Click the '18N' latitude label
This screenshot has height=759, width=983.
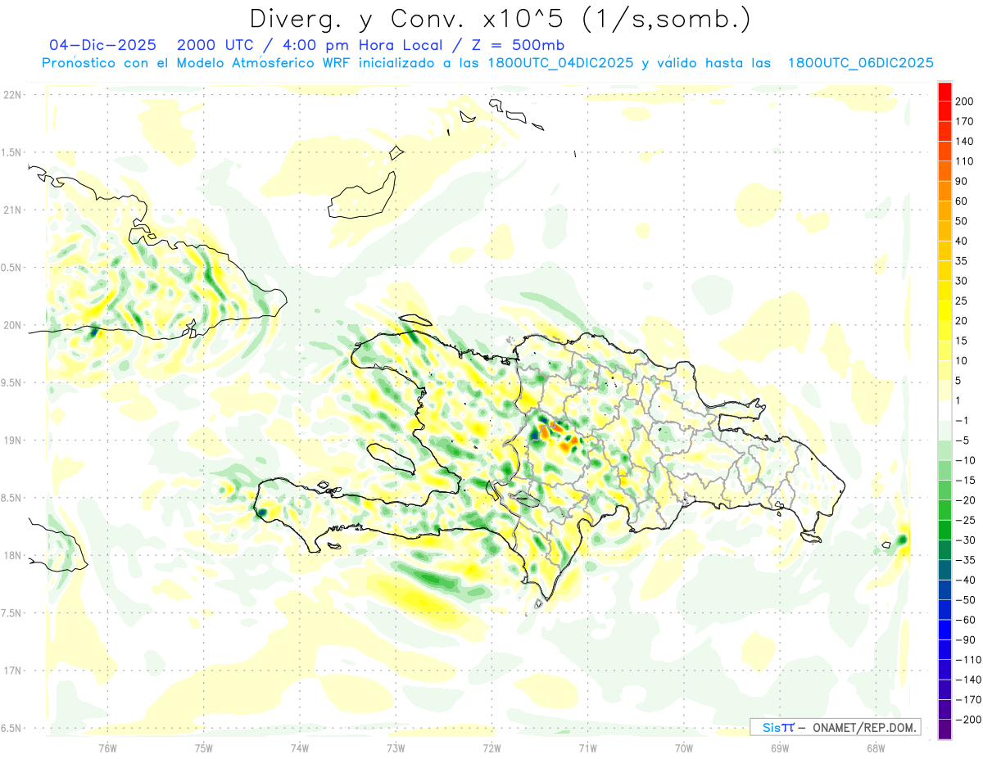(x=11, y=555)
